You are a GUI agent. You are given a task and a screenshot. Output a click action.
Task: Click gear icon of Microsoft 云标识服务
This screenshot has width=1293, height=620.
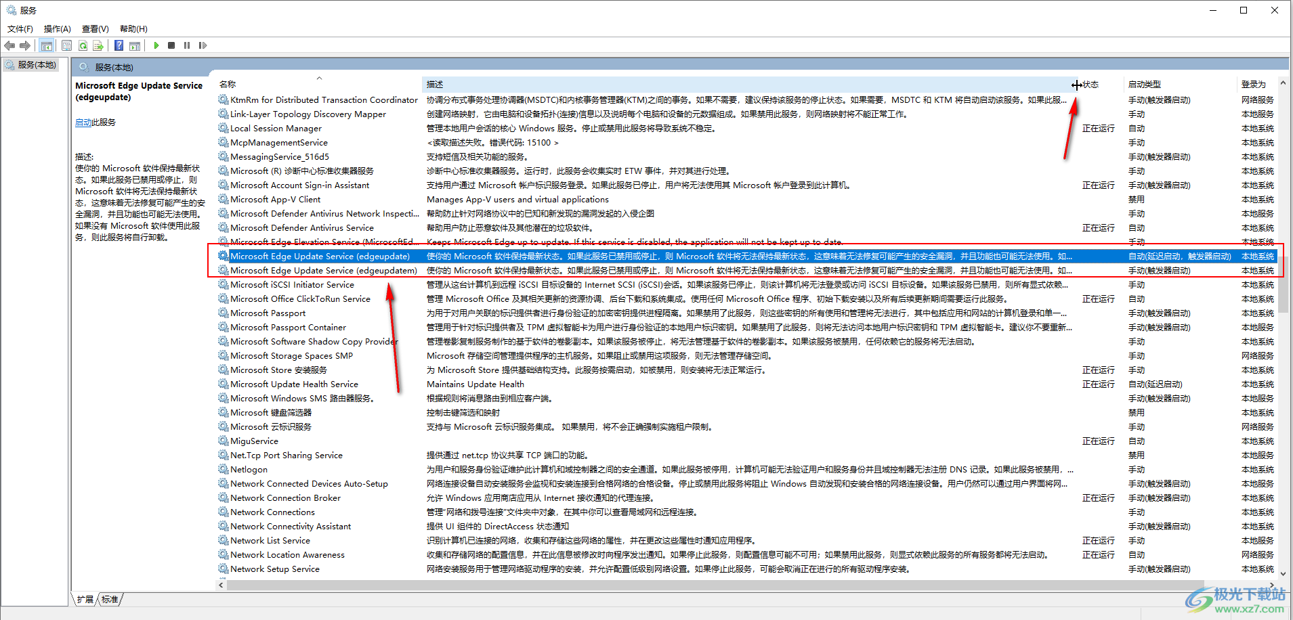point(223,426)
